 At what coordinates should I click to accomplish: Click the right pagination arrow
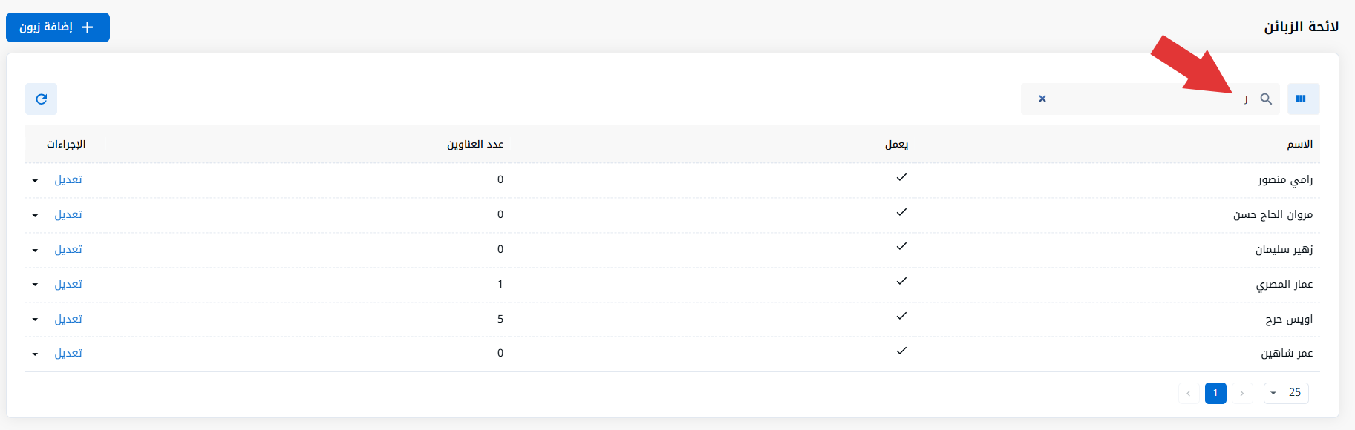click(1242, 393)
